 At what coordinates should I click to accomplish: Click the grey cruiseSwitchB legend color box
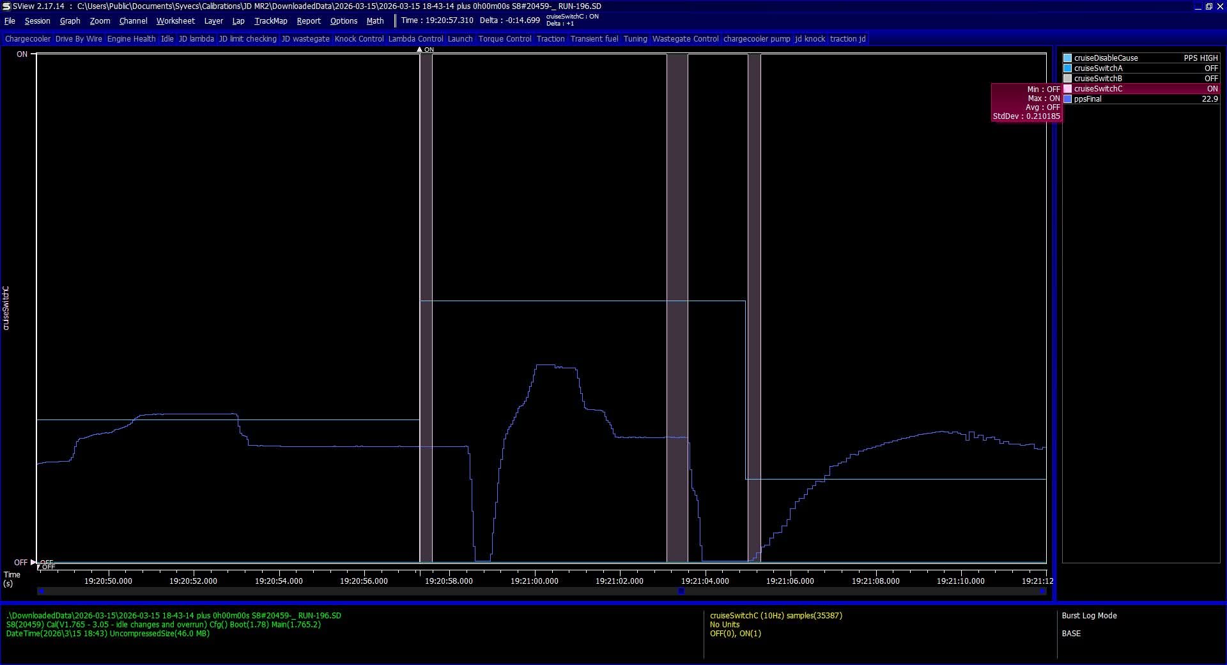(1067, 79)
